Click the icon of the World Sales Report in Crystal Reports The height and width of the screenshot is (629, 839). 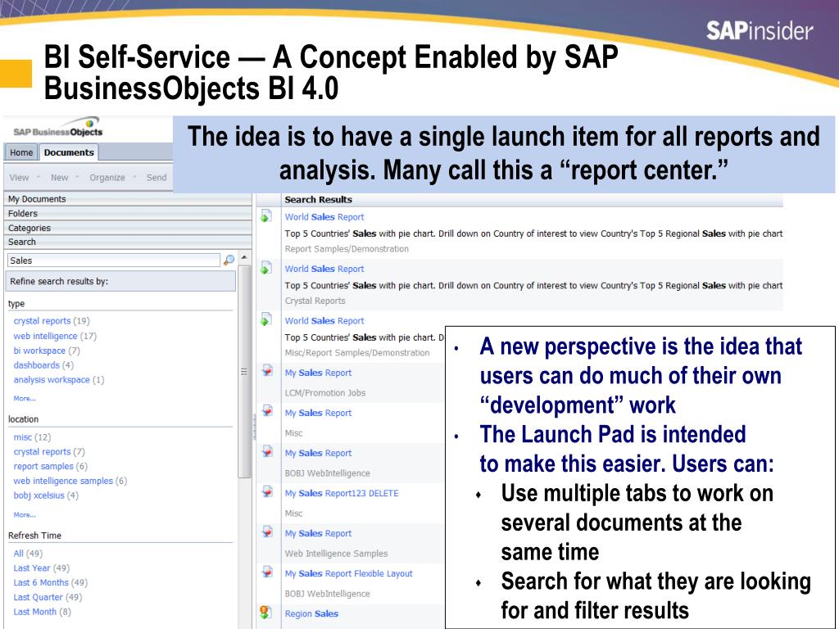(266, 268)
